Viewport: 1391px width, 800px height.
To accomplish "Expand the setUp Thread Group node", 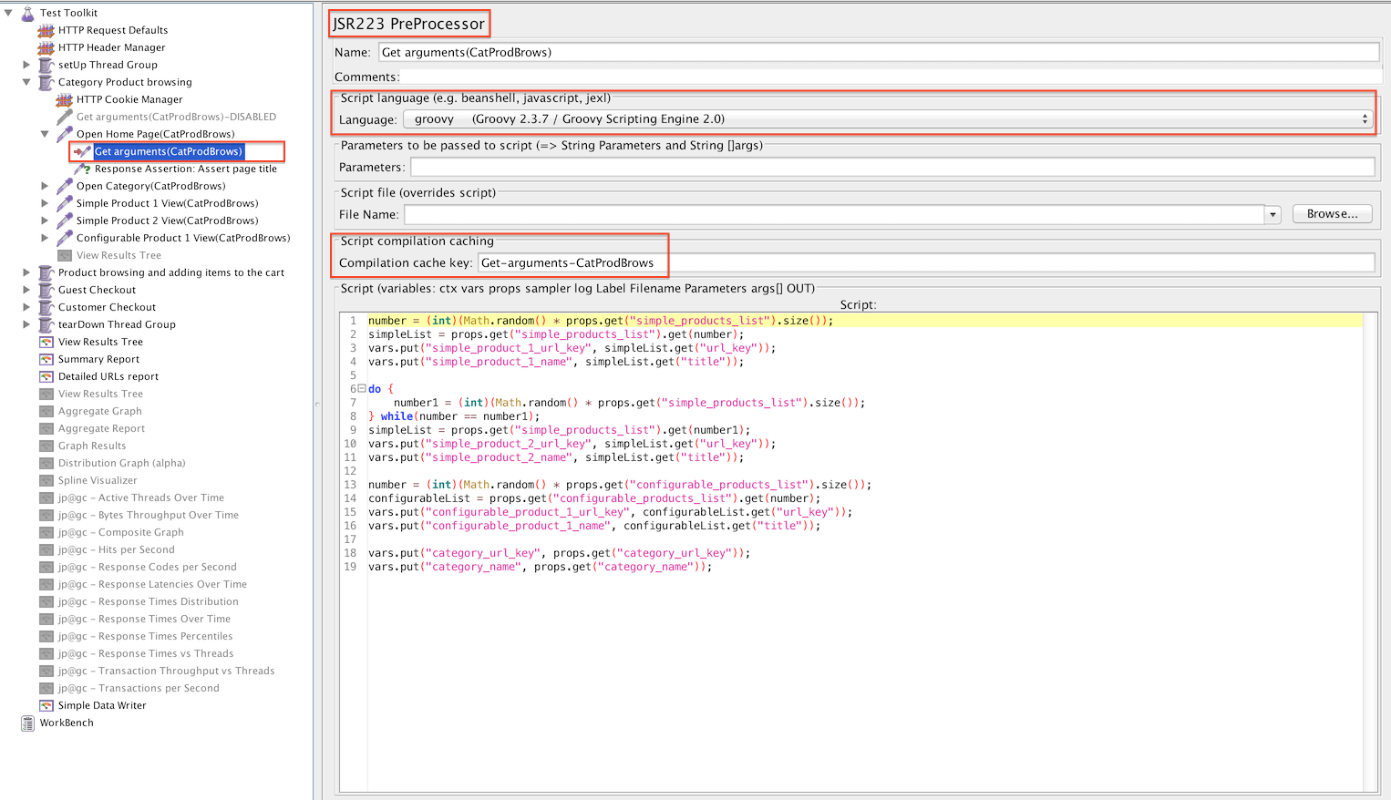I will [x=26, y=65].
